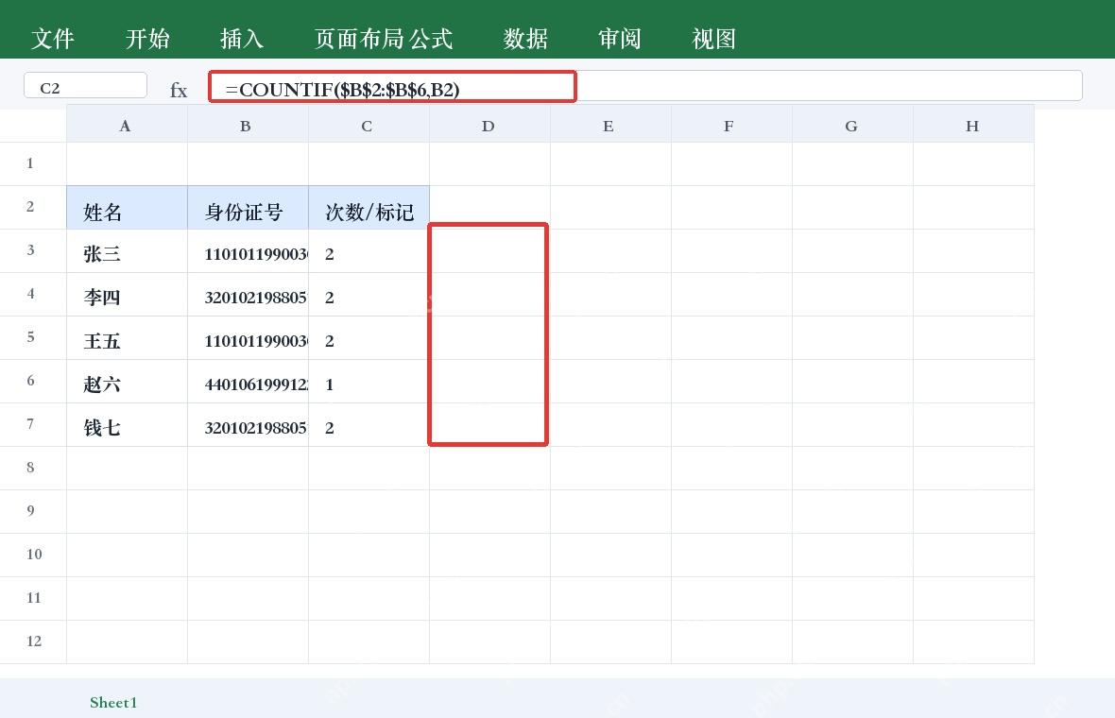Select the cell containing 王五
This screenshot has height=718, width=1115.
tap(127, 337)
